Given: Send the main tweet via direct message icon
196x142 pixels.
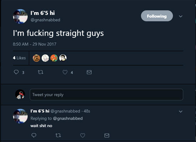Looking at the screenshot, I should click(89, 72).
